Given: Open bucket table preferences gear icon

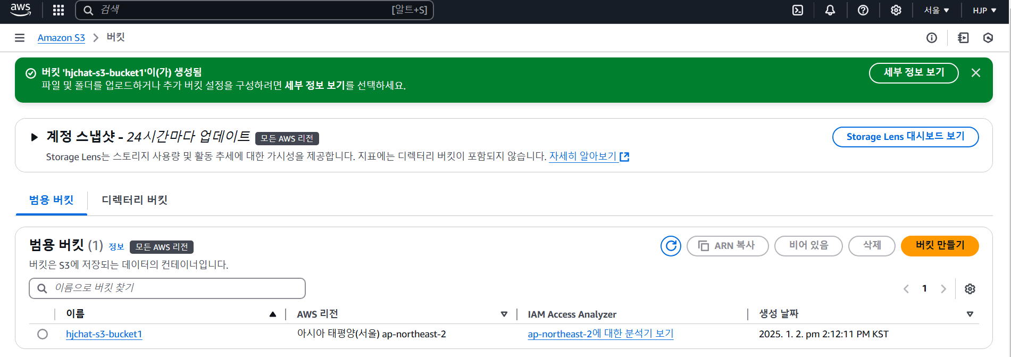Looking at the screenshot, I should (970, 289).
